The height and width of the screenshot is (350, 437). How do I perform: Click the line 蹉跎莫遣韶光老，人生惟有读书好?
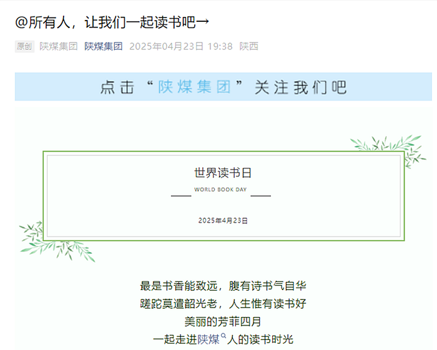pyautogui.click(x=223, y=304)
